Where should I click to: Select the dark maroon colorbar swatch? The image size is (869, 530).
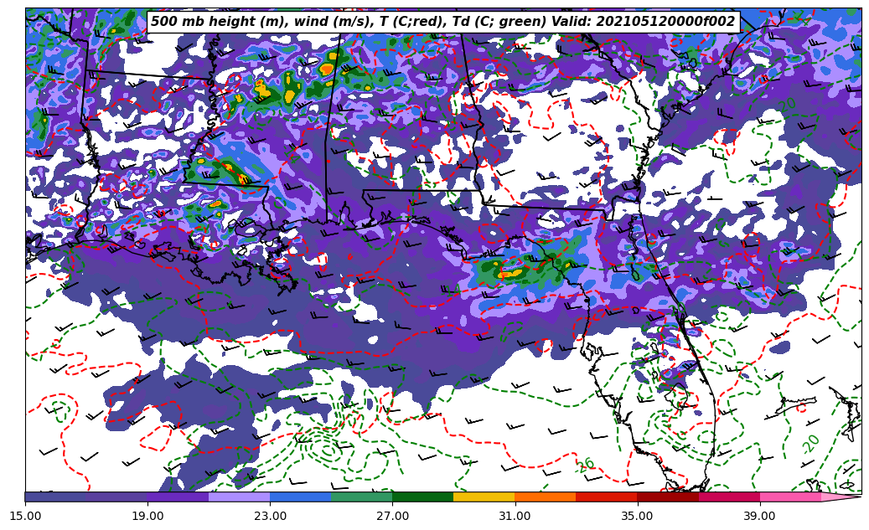pos(667,497)
